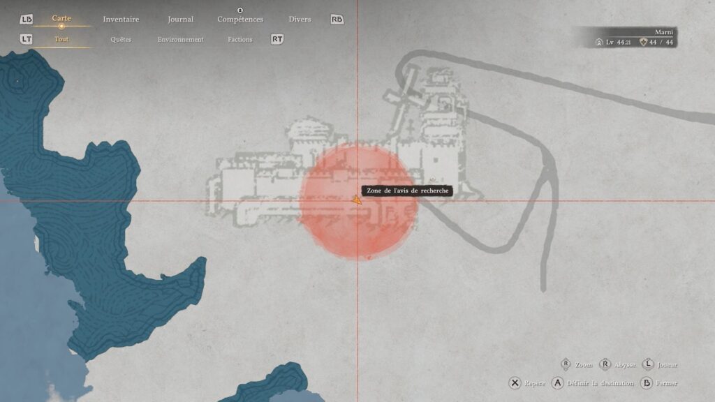Click the level chevron icon near Lv 44

[x=599, y=43]
